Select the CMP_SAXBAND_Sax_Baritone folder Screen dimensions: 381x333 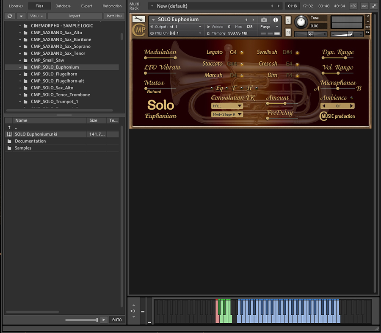point(61,39)
